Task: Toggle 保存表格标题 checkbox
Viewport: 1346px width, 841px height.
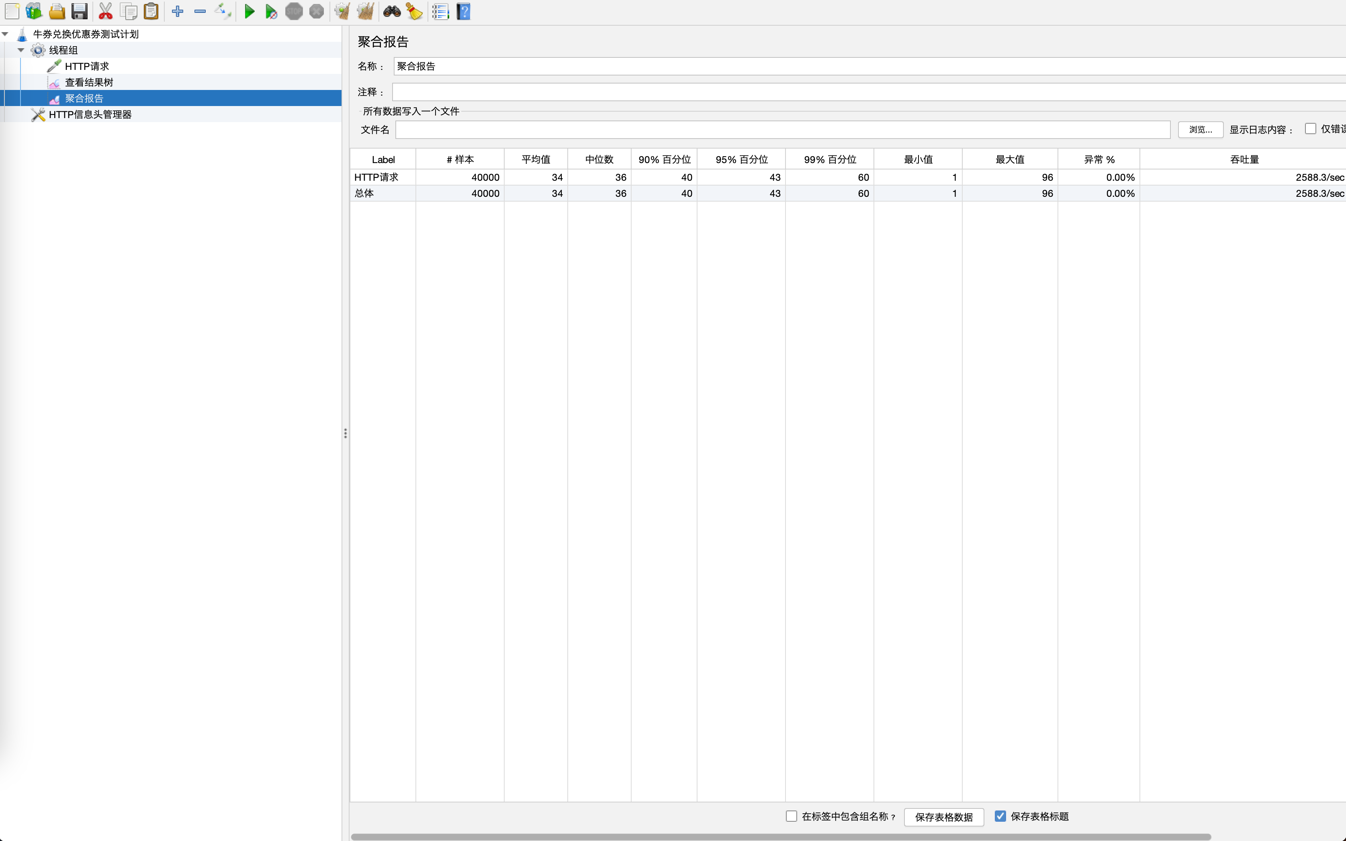Action: pos(1000,816)
